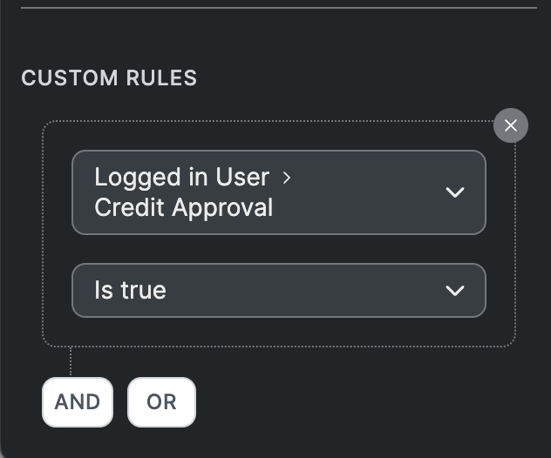Select the "Logged in User" text

(x=181, y=178)
